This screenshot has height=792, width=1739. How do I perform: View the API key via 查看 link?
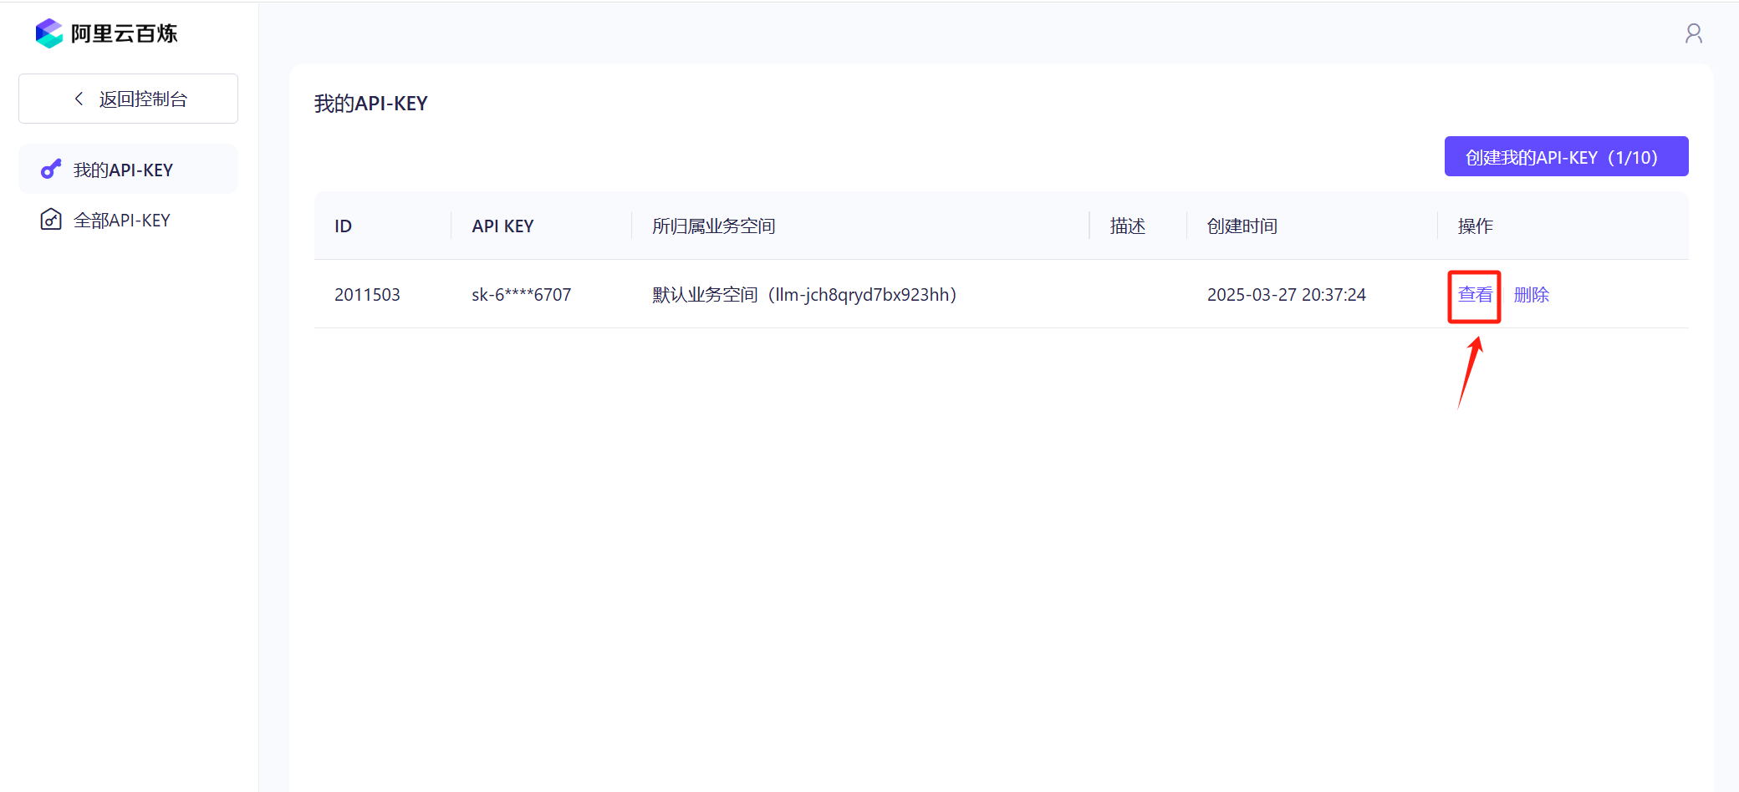click(x=1475, y=295)
